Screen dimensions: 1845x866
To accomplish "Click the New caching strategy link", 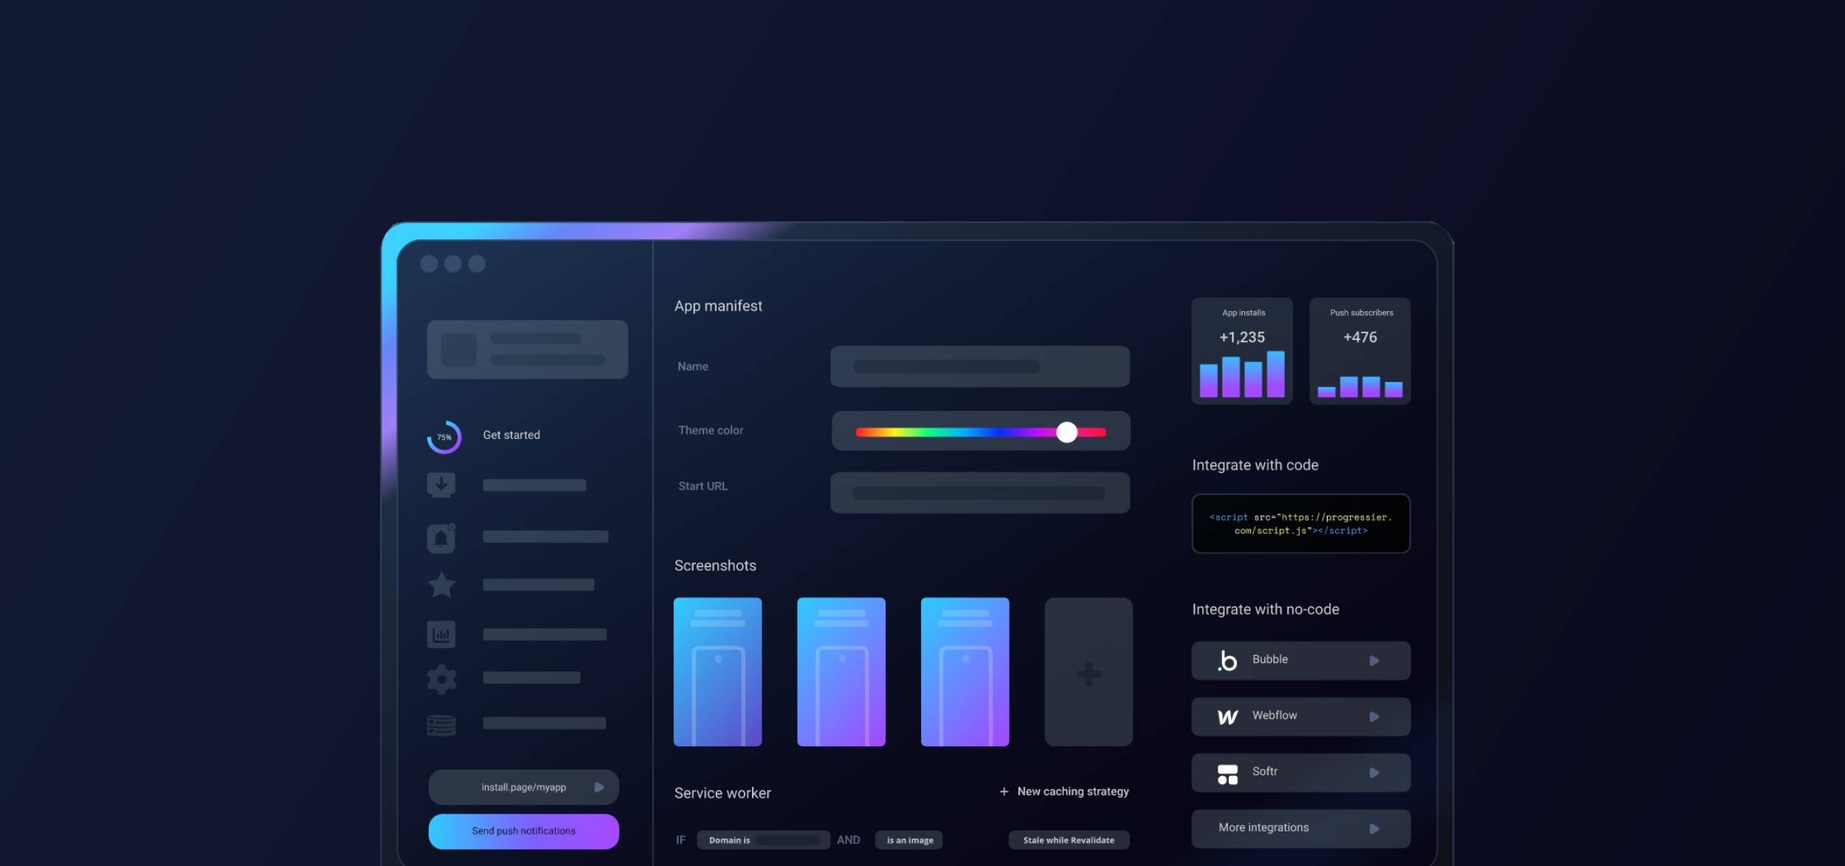I will (1061, 792).
